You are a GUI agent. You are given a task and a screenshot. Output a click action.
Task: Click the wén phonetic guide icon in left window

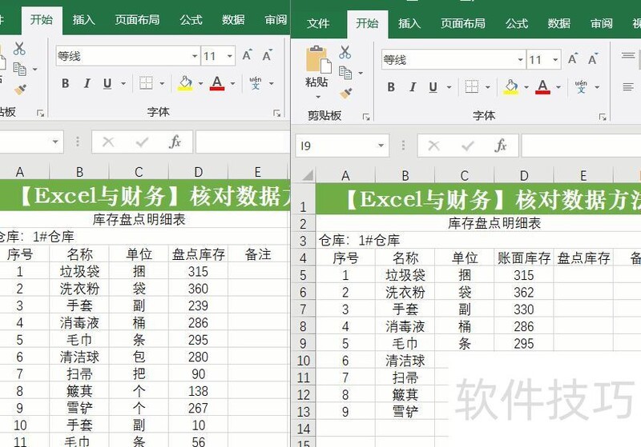coord(256,83)
